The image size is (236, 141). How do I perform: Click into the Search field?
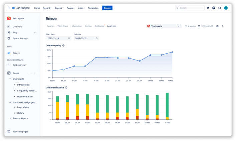coord(190,8)
